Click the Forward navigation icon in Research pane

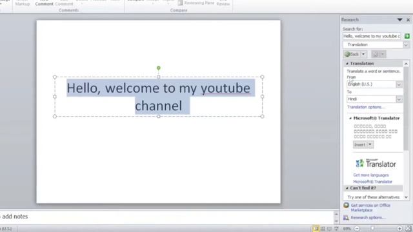376,54
